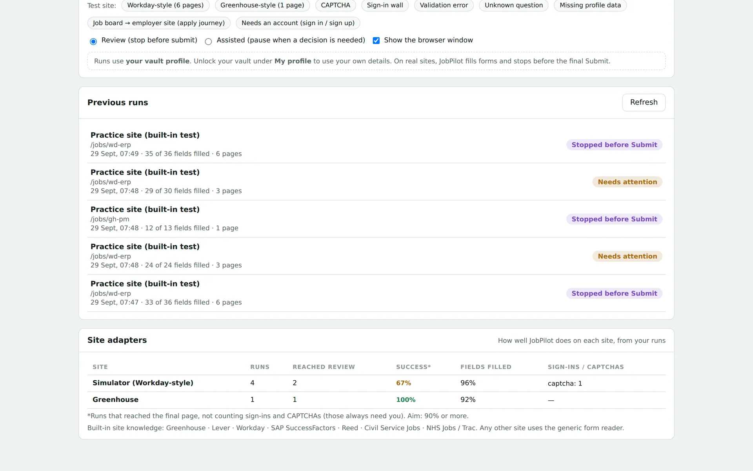
Task: Select the Sign-in wall test scenario
Action: [385, 5]
